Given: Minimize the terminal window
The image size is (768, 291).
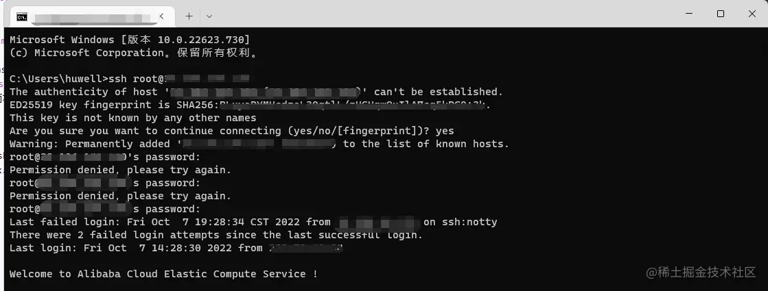Looking at the screenshot, I should [688, 14].
